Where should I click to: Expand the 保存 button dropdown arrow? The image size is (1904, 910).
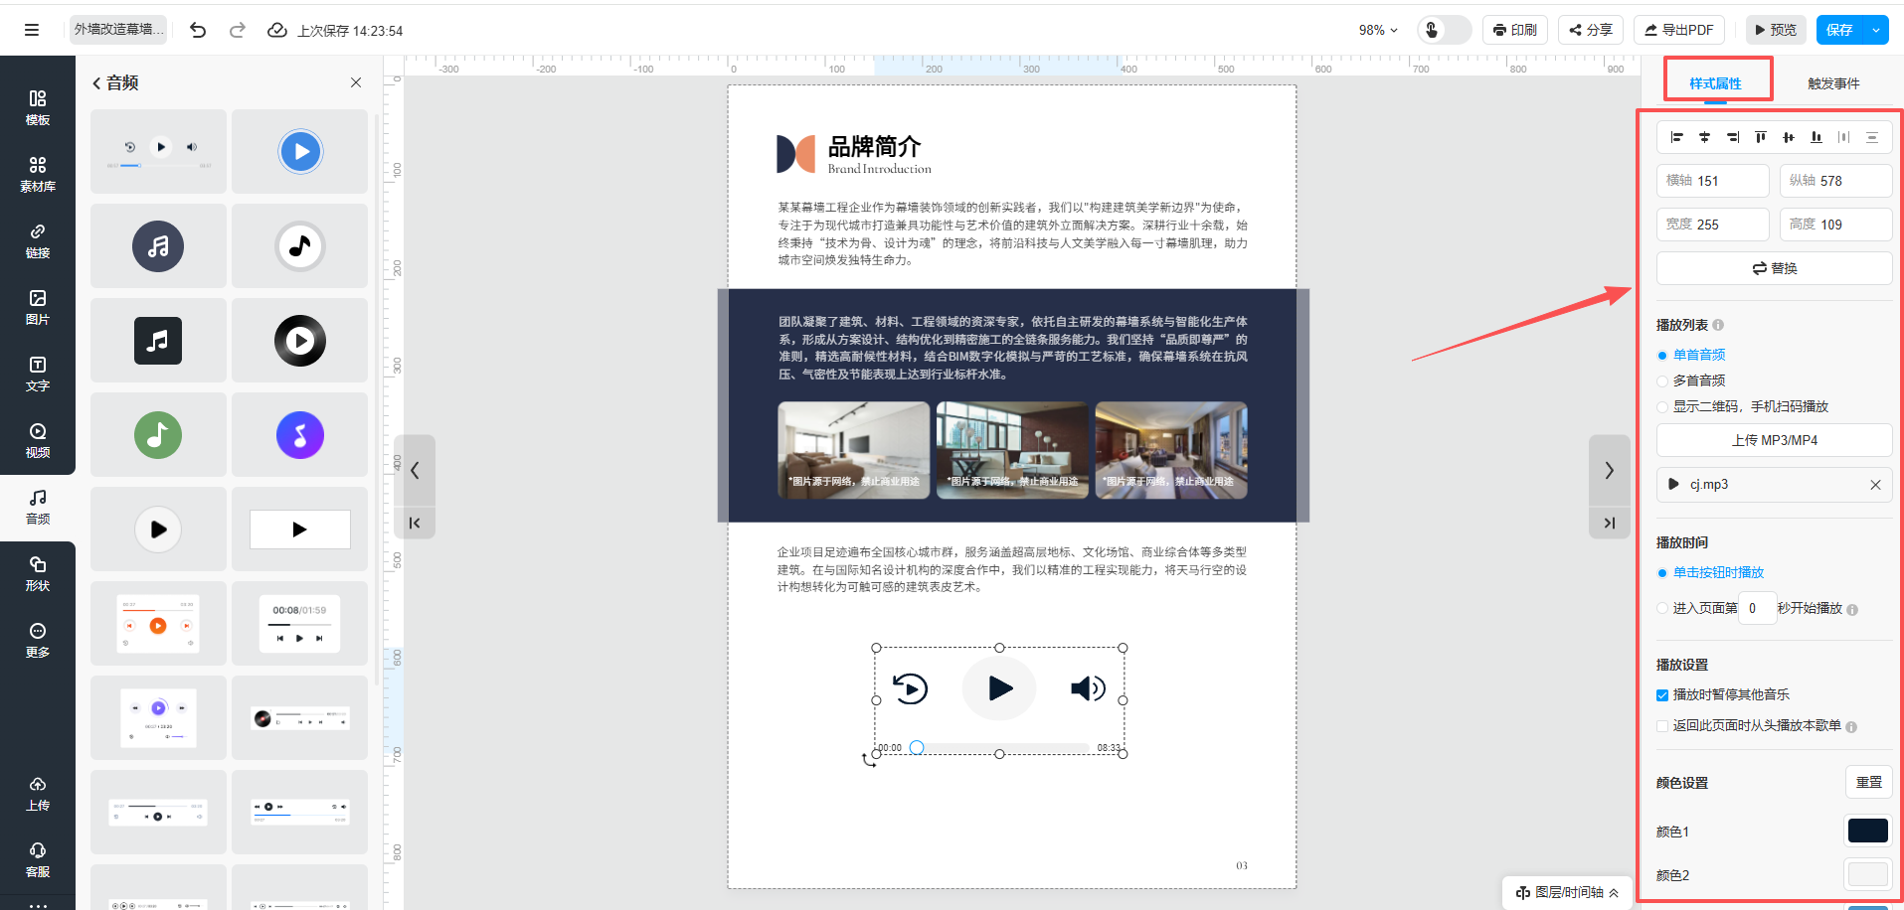[1876, 30]
